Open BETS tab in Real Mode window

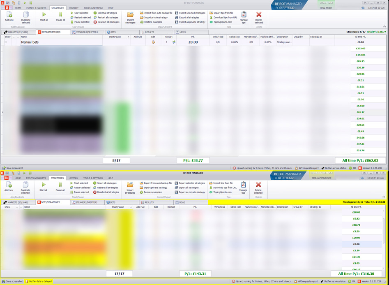click(x=122, y=32)
